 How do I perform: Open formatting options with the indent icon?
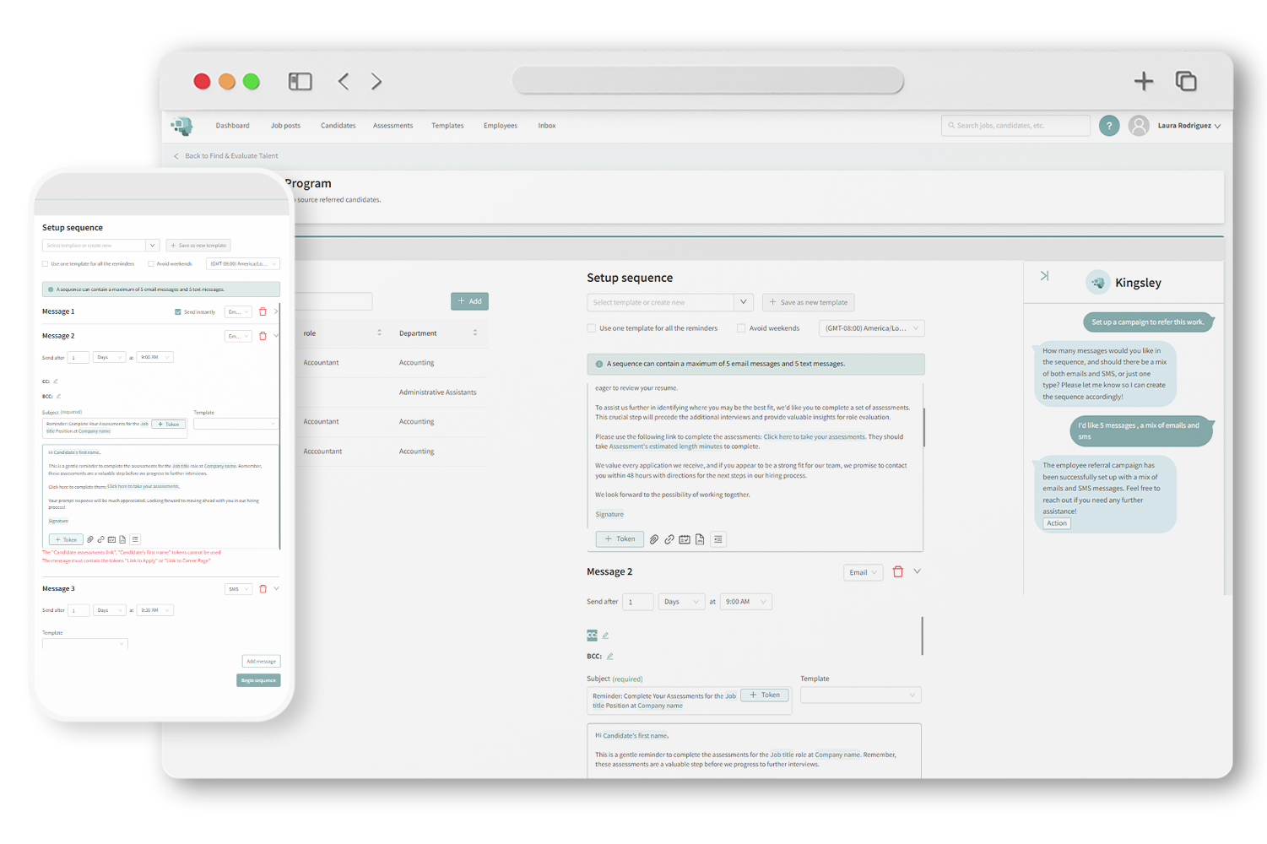tap(718, 538)
